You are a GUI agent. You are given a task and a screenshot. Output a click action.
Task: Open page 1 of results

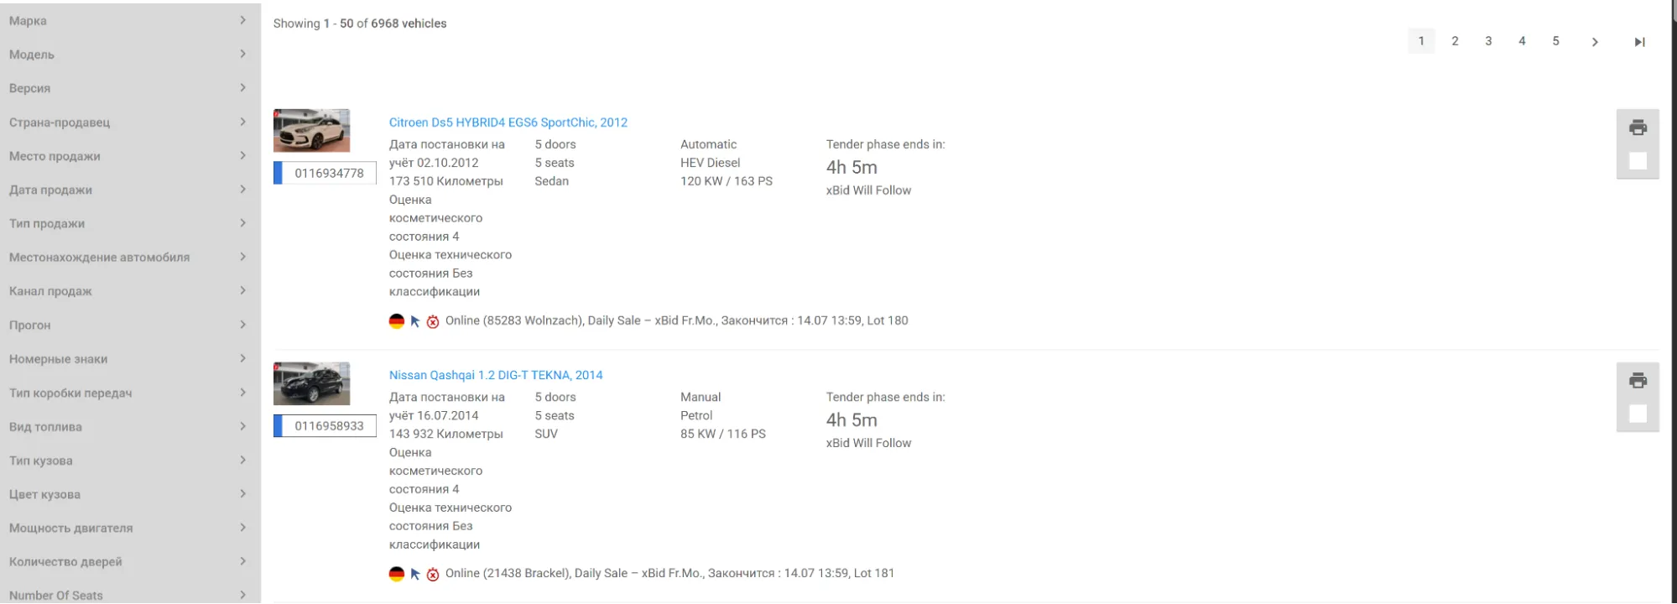pos(1421,41)
